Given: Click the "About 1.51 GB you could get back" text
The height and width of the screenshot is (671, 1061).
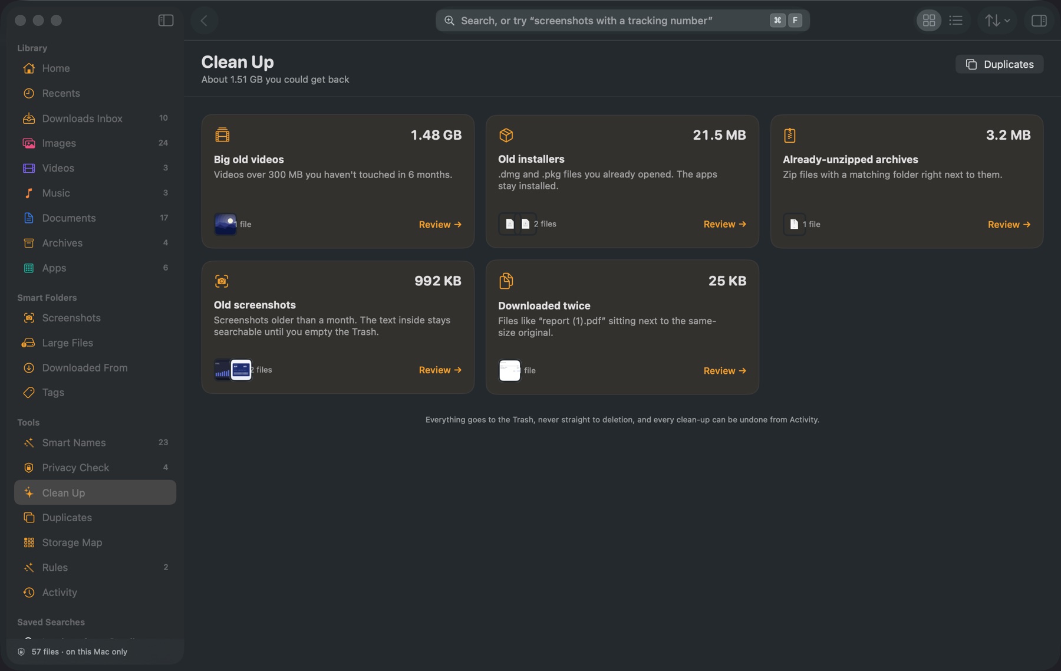Looking at the screenshot, I should pyautogui.click(x=275, y=80).
